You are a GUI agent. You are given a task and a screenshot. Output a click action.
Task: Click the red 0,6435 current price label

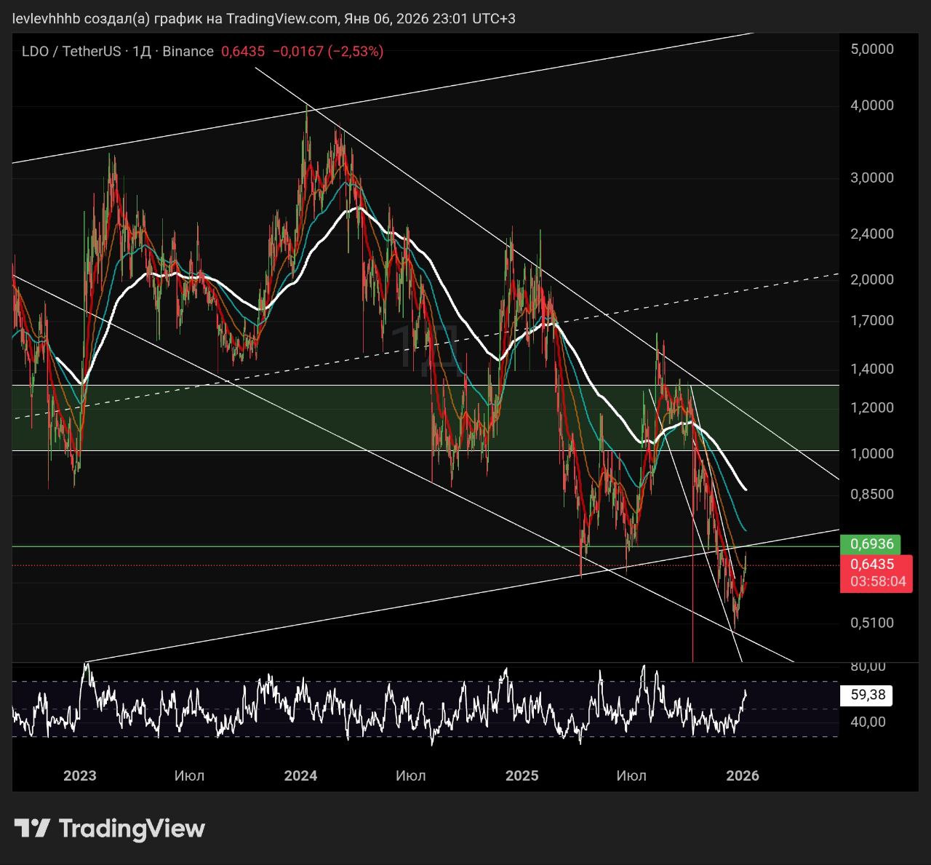[872, 564]
